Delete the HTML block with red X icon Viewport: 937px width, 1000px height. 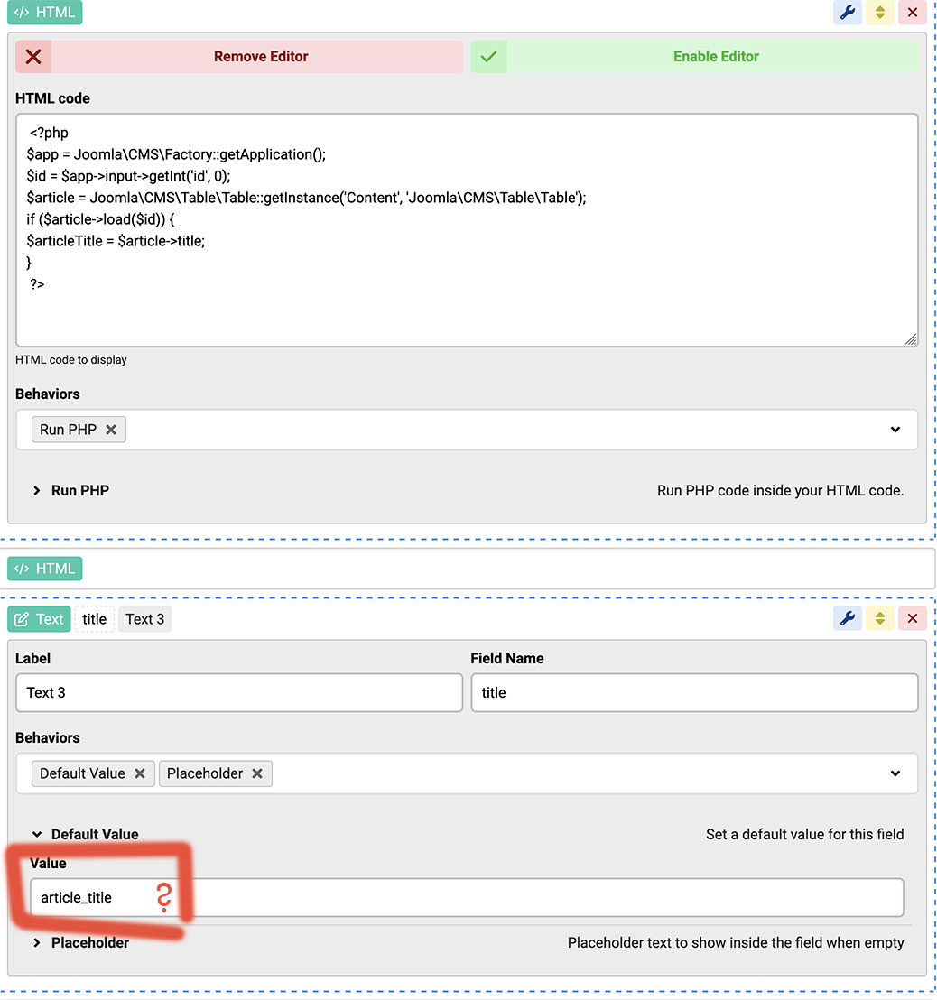click(912, 13)
